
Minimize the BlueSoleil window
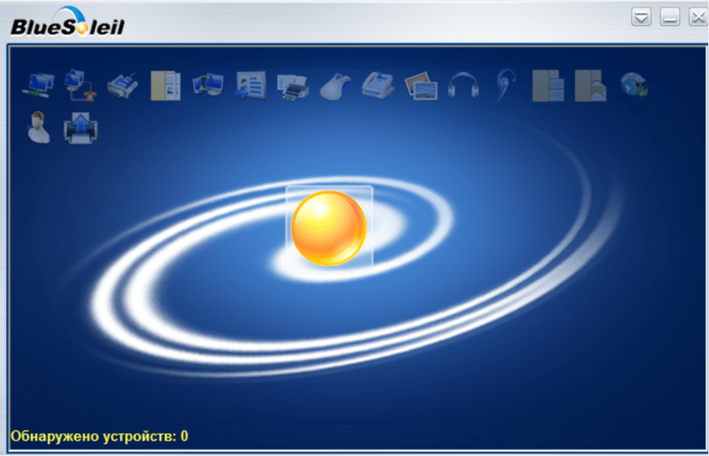coord(670,17)
